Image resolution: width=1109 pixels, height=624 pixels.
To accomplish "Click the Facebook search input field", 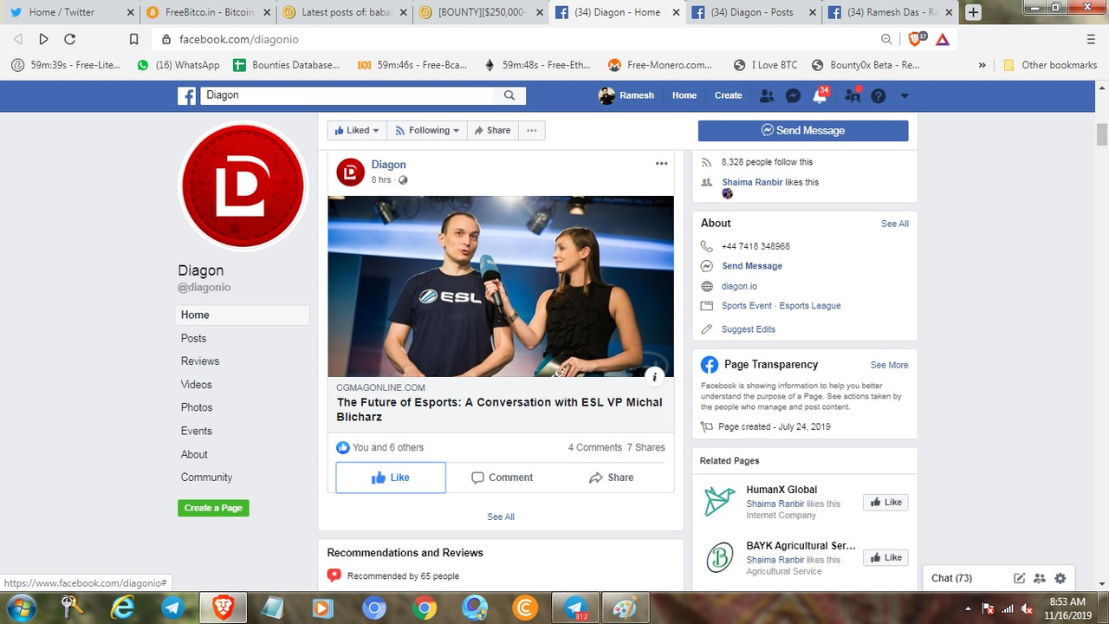I will point(347,95).
